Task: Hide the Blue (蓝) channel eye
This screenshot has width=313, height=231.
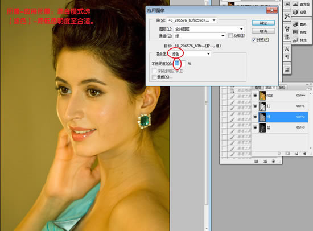Action: click(x=255, y=127)
